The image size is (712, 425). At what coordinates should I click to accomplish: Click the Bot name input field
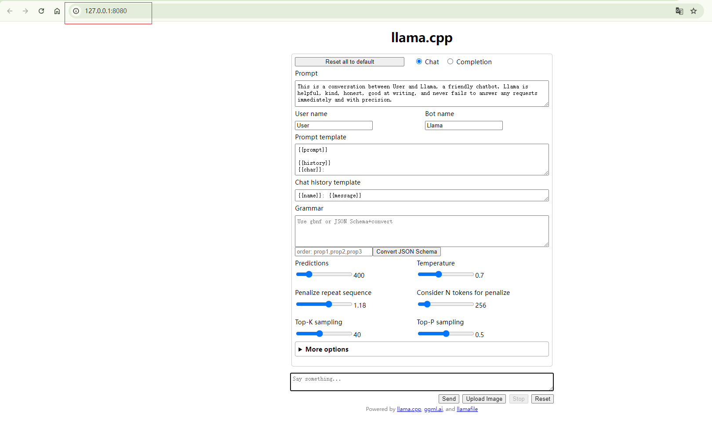[x=464, y=126]
